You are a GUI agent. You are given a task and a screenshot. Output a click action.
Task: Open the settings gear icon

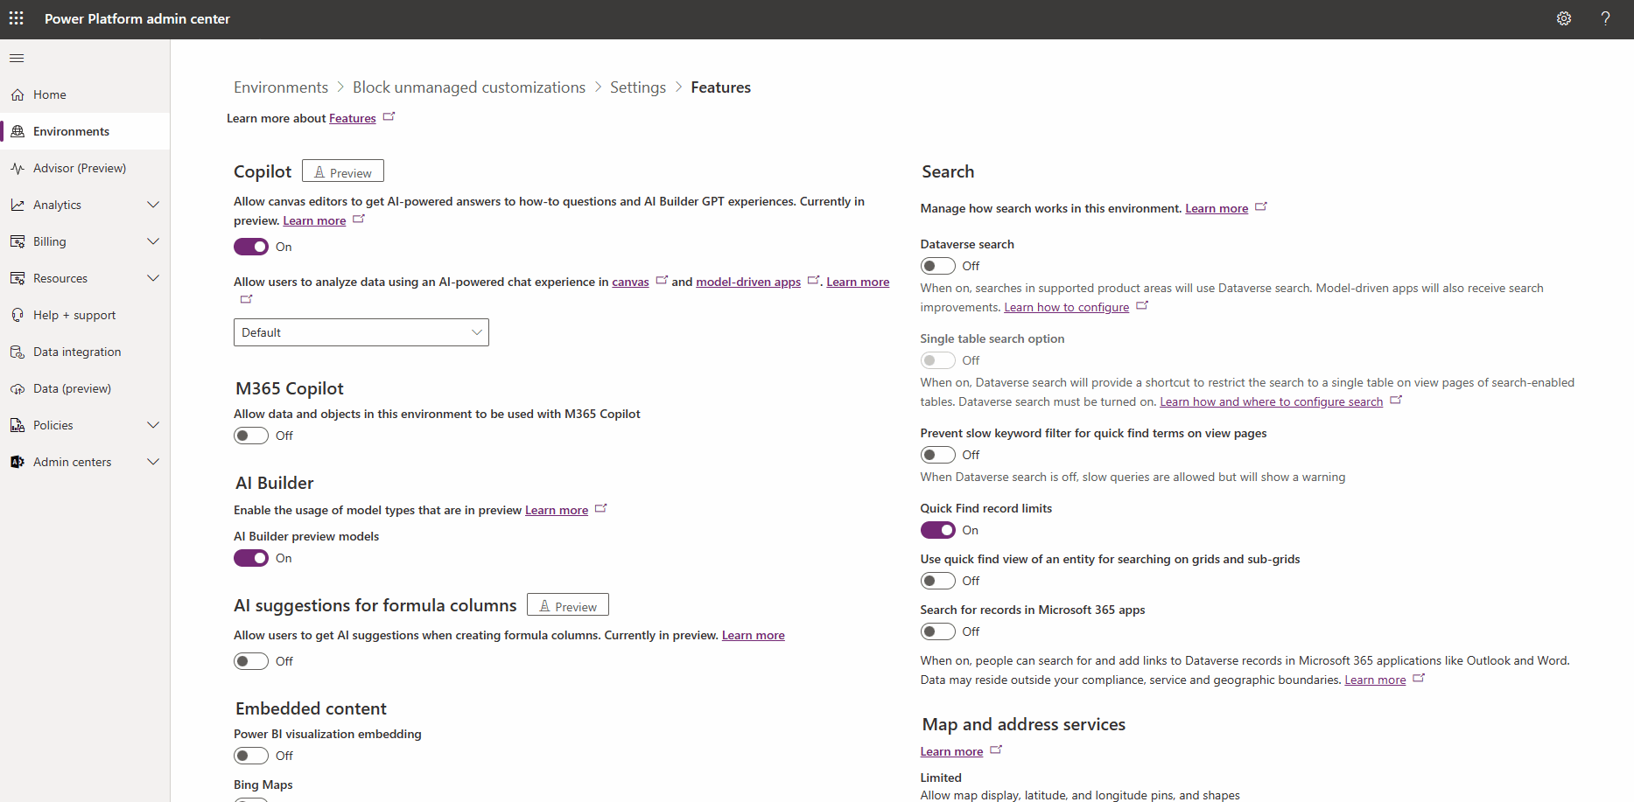coord(1563,18)
